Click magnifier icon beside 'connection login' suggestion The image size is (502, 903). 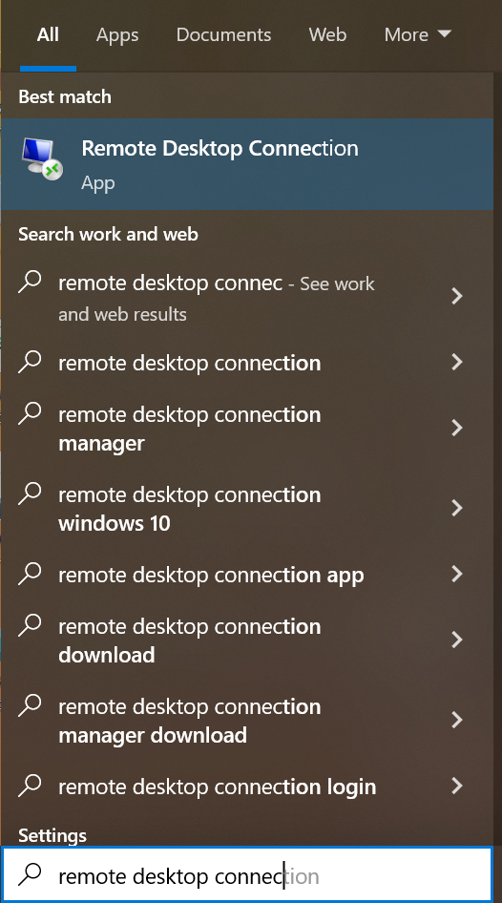tap(30, 787)
